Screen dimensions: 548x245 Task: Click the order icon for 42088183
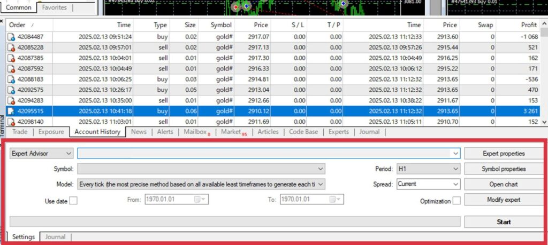point(11,80)
